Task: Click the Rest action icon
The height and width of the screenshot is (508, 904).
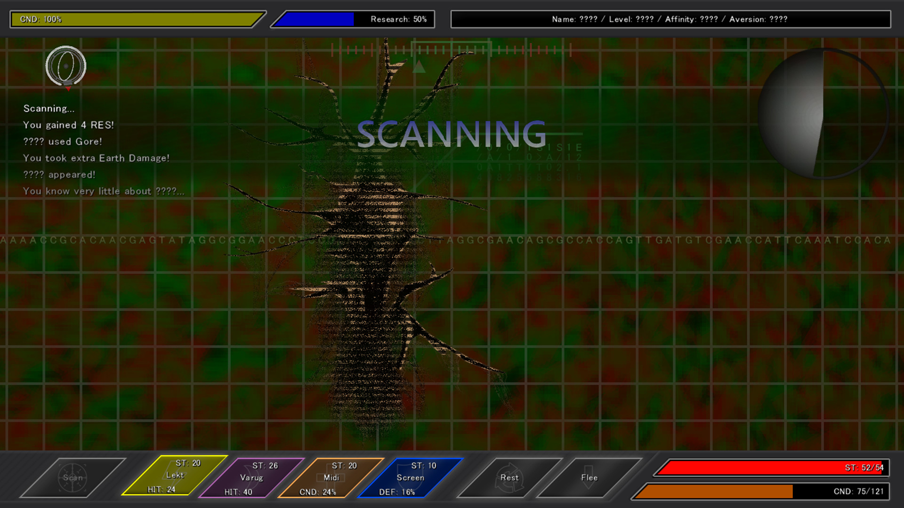Action: coord(510,477)
